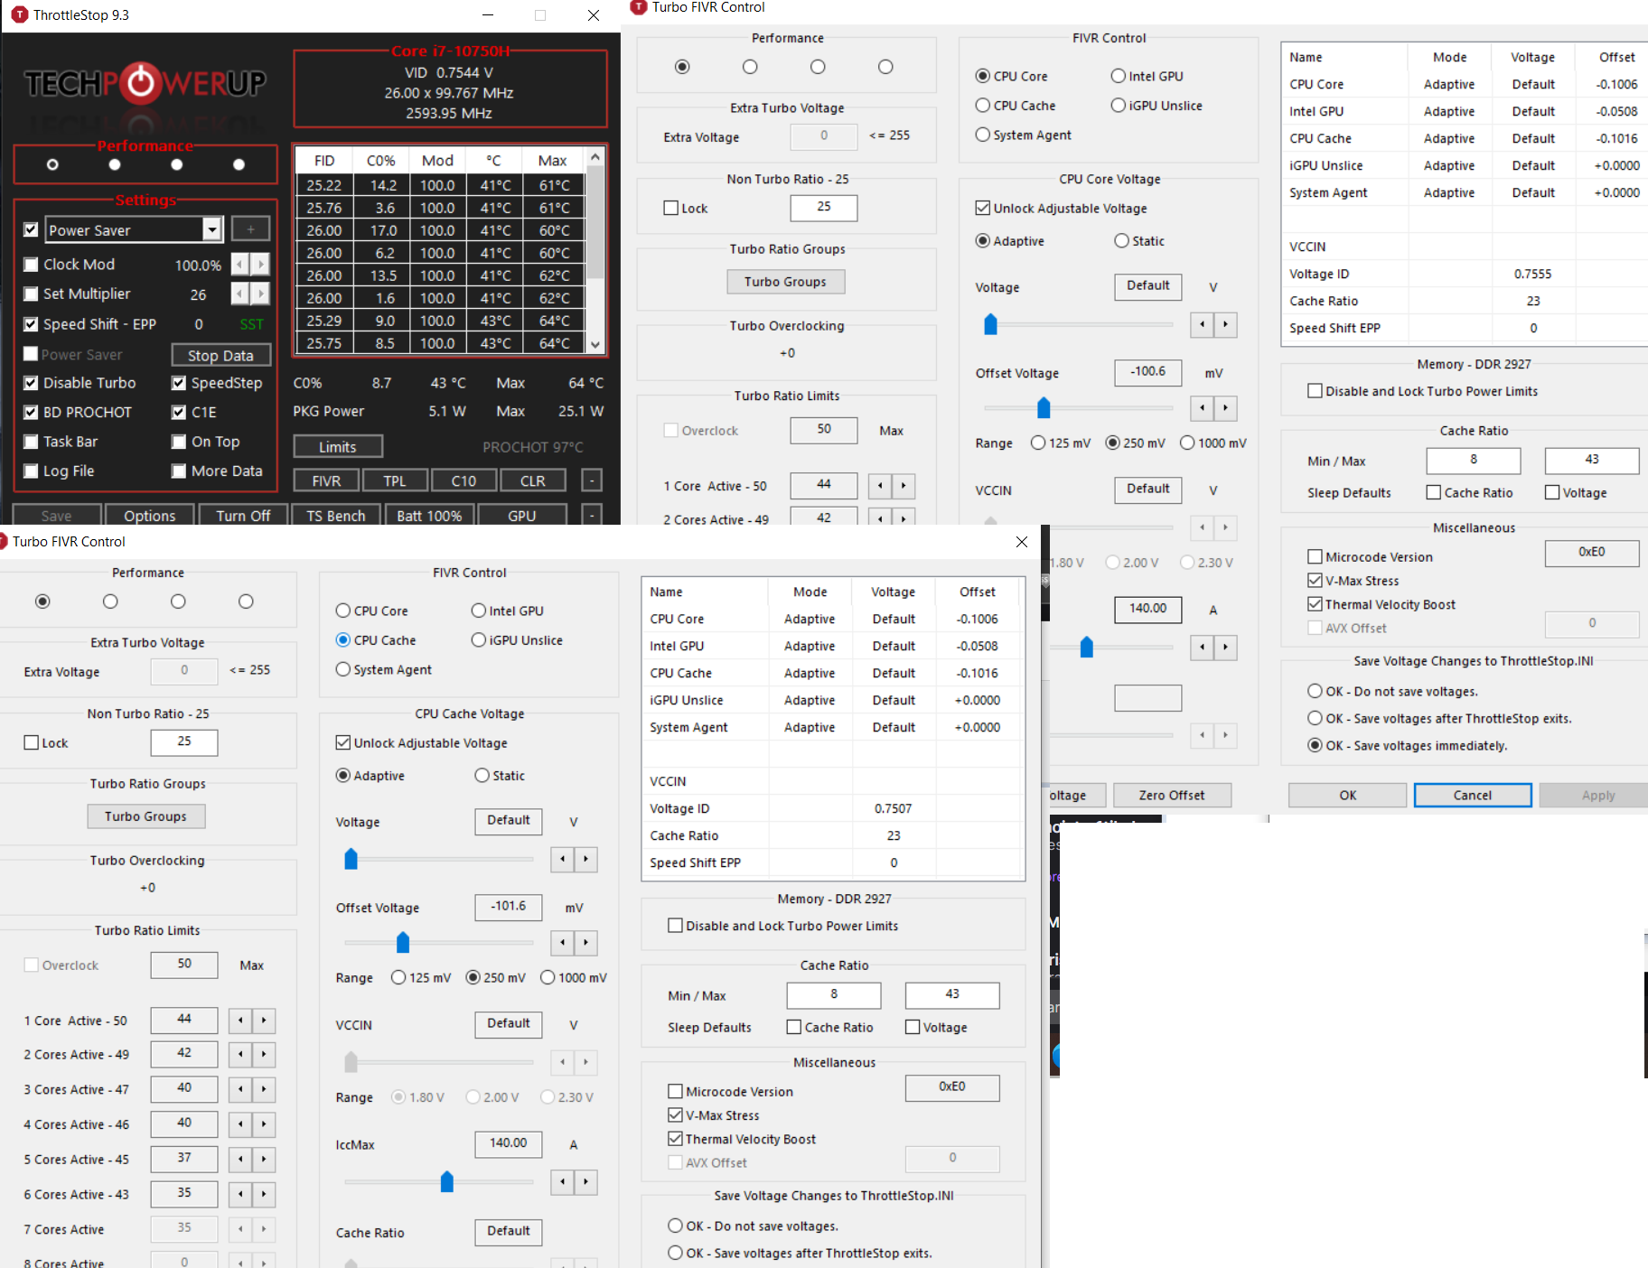Click the TechPowerUp logo
The height and width of the screenshot is (1268, 1648).
coord(145,84)
